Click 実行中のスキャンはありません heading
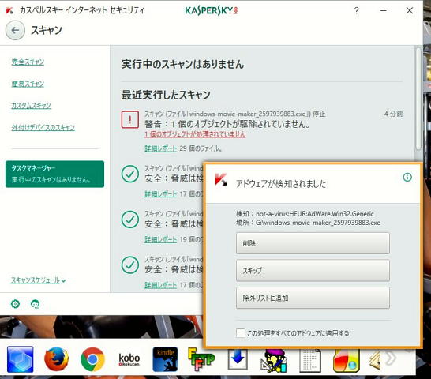This screenshot has height=379, width=431. click(183, 64)
